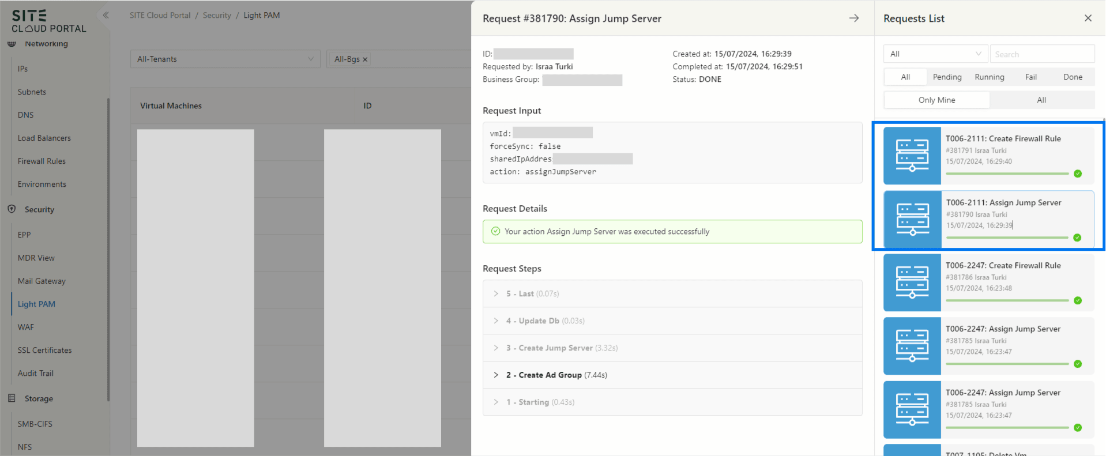
Task: Click the arrow icon in request header
Action: (x=853, y=18)
